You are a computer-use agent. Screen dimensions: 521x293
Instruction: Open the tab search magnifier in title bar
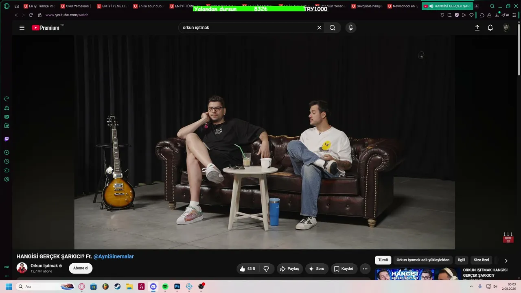click(492, 6)
